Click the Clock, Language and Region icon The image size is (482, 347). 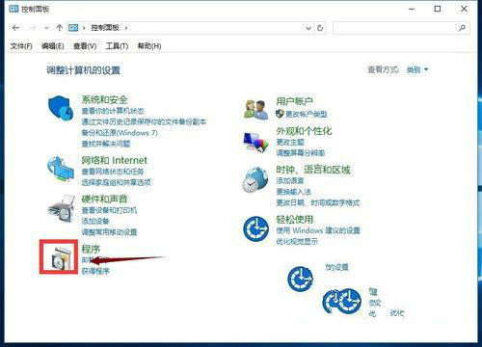pyautogui.click(x=255, y=180)
